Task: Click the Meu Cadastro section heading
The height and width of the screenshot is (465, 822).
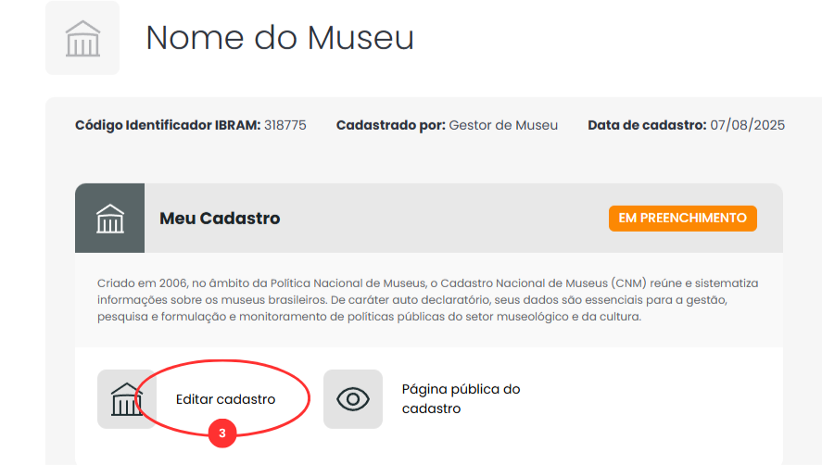Action: coord(220,219)
